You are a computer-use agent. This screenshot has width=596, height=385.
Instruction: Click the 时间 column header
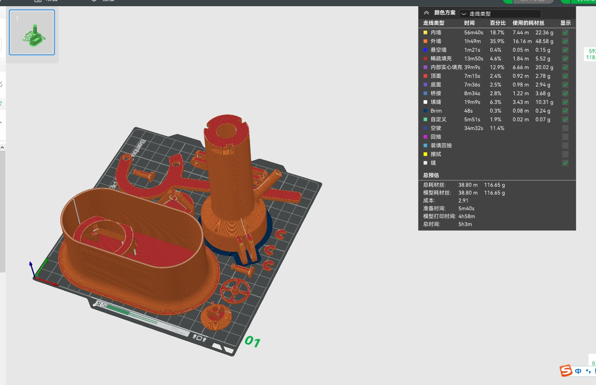tap(469, 23)
